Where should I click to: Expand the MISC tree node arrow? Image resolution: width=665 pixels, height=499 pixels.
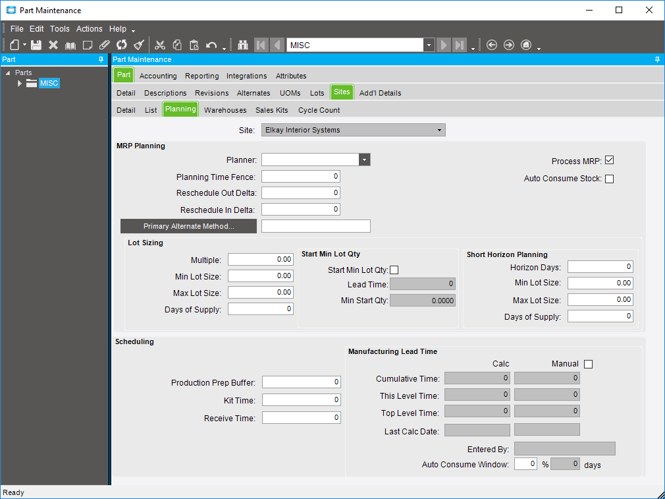coord(20,83)
